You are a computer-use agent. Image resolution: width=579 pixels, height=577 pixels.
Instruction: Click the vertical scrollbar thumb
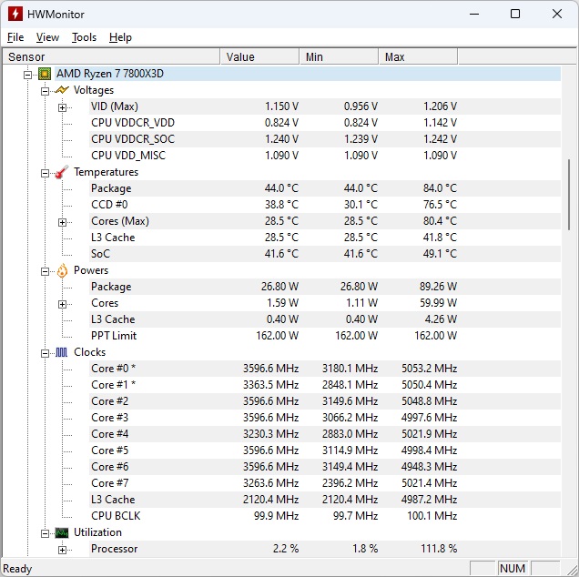pyautogui.click(x=569, y=195)
